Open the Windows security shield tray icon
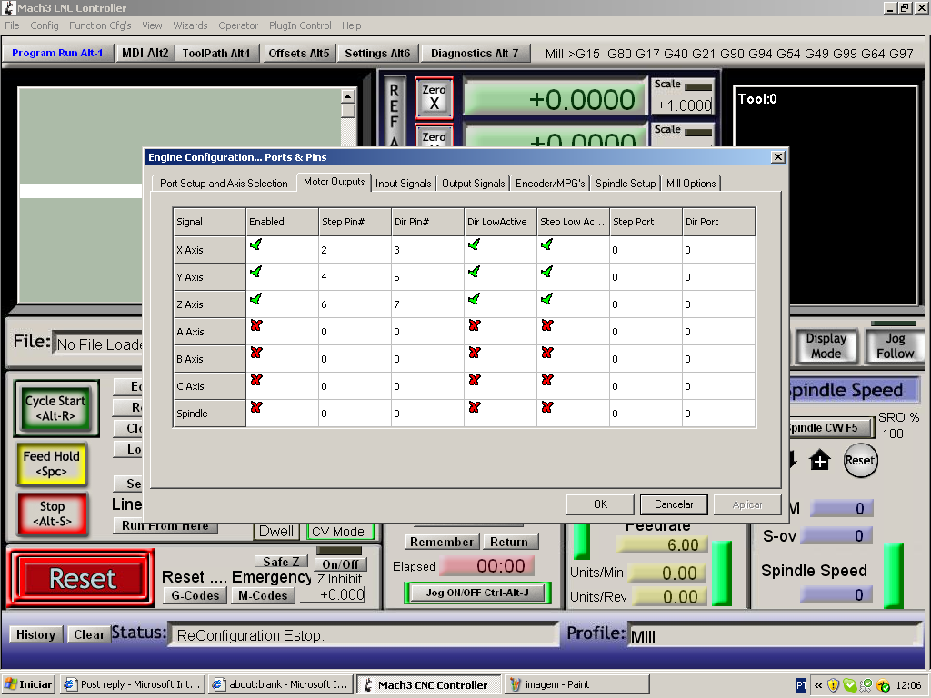Screen dimensions: 931x698 pyautogui.click(x=833, y=685)
